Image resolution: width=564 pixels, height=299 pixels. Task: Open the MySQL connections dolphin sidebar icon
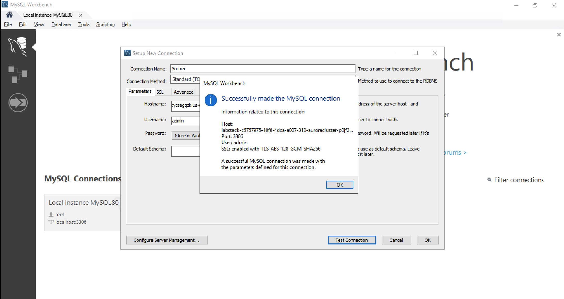[x=18, y=47]
